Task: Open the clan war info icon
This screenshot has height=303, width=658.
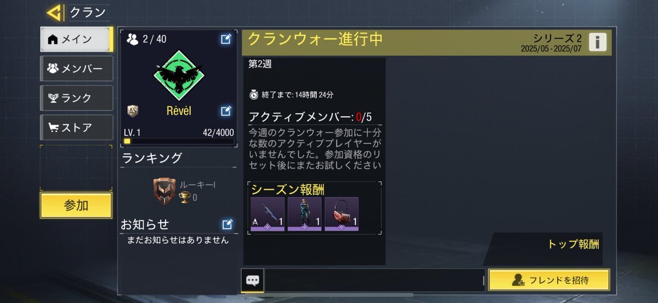Action: [597, 42]
